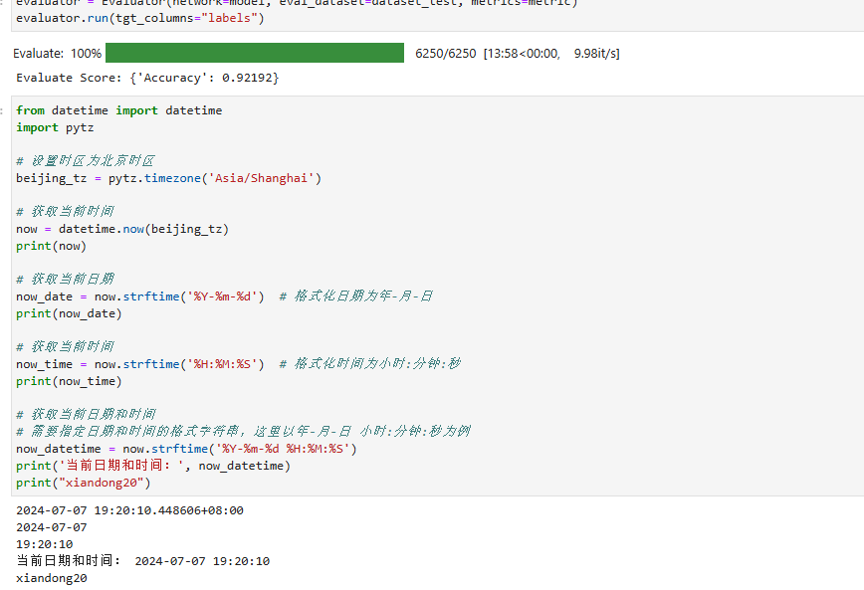Click the output '当前日期和时间: 2024-07-07 19:20:10'

point(142,561)
